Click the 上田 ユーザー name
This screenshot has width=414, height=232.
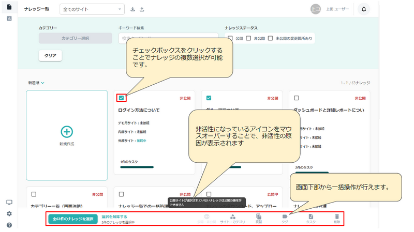tap(337, 9)
